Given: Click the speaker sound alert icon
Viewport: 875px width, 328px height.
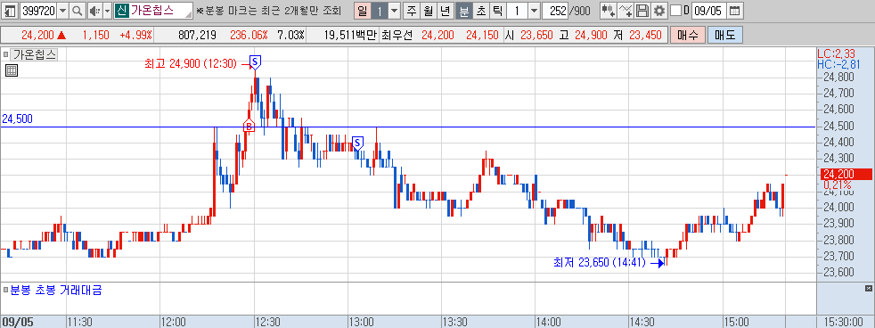Looking at the screenshot, I should 94,11.
